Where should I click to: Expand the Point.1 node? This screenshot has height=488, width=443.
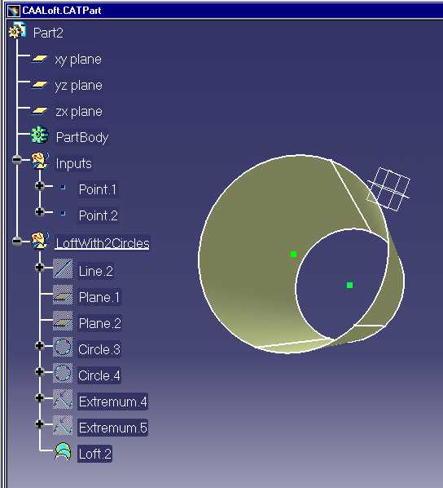coord(39,185)
